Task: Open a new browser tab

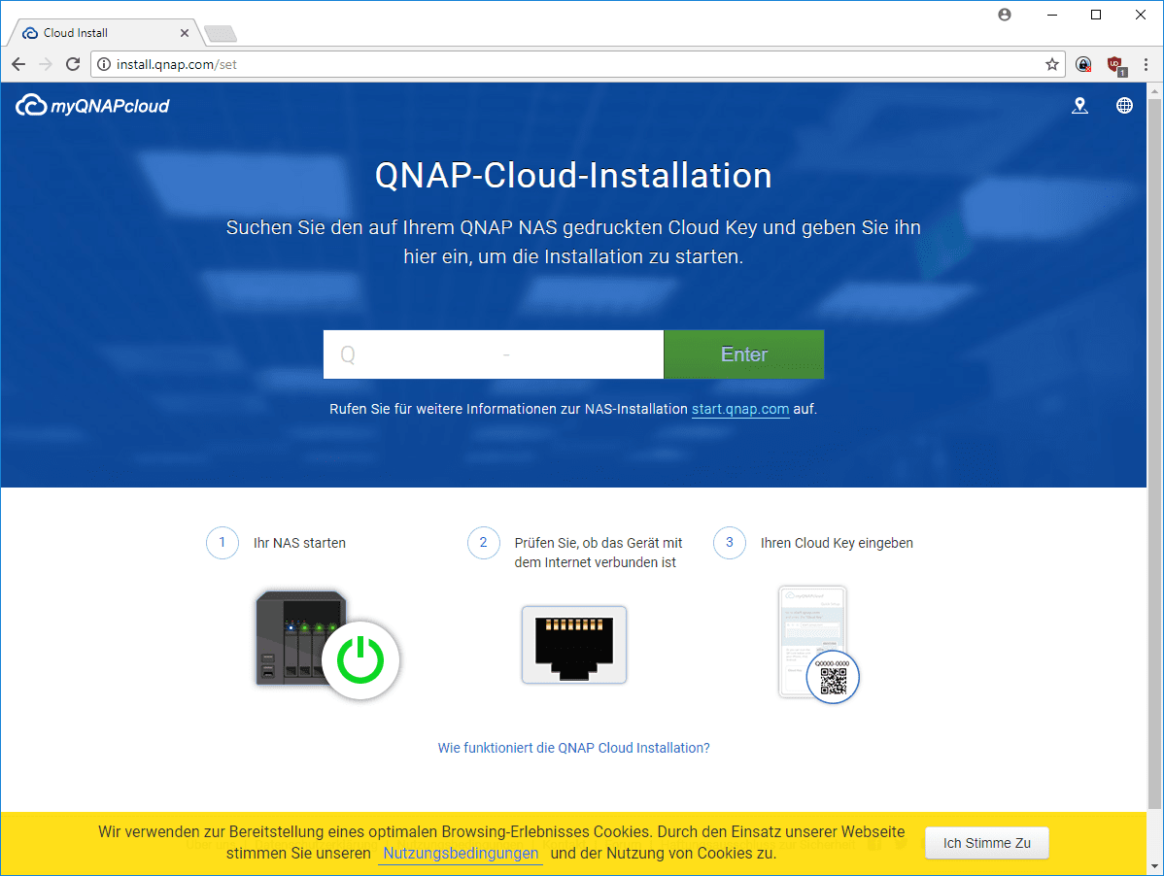Action: click(x=220, y=33)
